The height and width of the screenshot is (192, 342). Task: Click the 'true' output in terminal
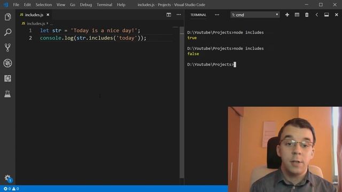coord(192,38)
